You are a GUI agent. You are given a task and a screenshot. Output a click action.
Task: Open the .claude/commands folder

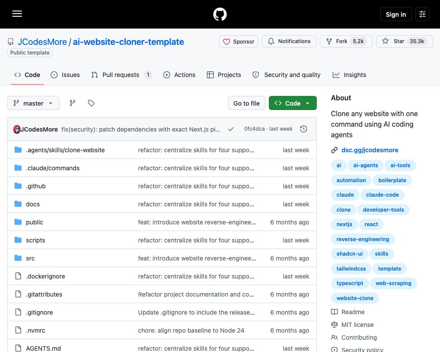tap(53, 168)
